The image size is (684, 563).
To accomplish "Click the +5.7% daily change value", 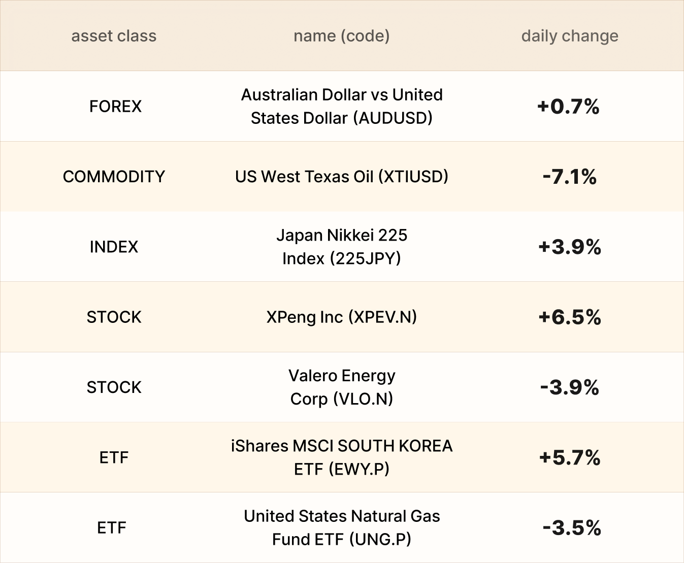I will pos(569,457).
